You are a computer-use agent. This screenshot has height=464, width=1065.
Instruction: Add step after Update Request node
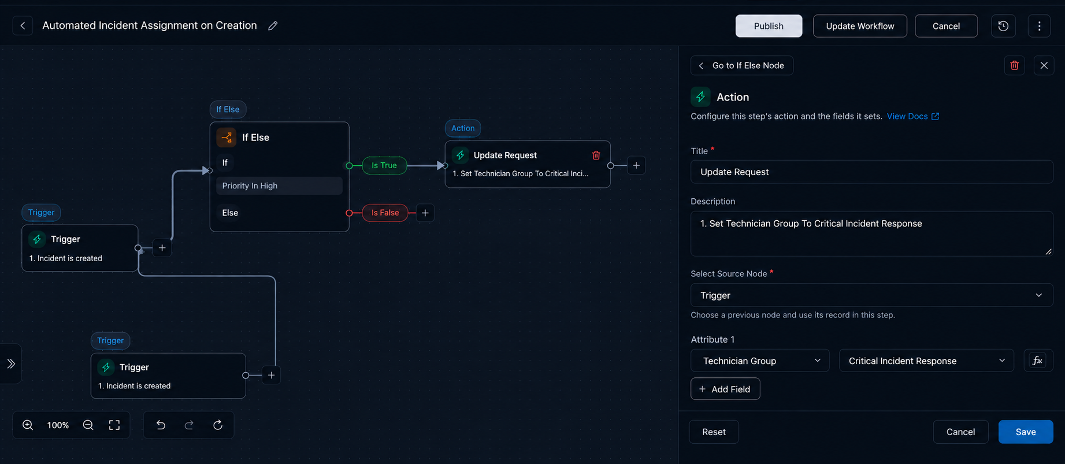(636, 165)
